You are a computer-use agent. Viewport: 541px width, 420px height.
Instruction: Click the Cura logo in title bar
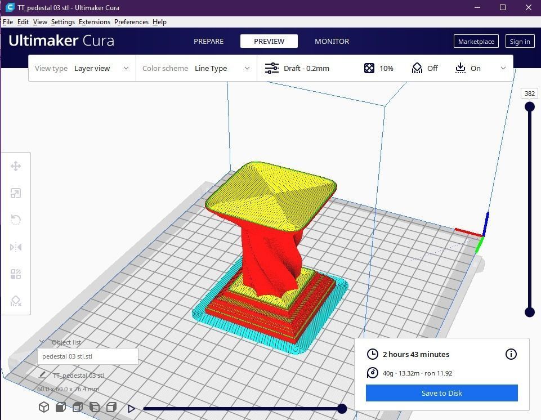tap(10, 7)
